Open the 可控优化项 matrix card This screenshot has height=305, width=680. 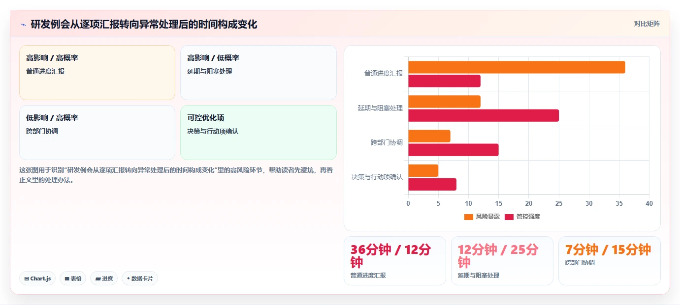[x=259, y=133]
